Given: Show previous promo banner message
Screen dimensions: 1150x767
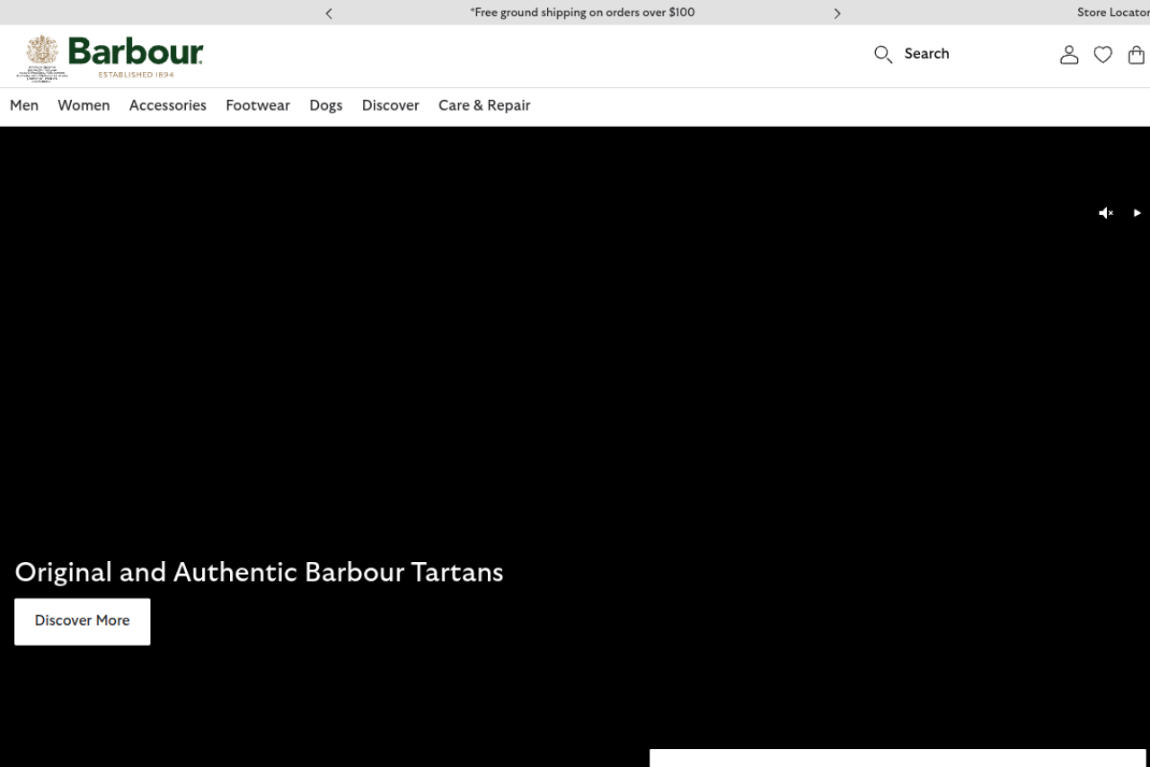Looking at the screenshot, I should (x=329, y=13).
